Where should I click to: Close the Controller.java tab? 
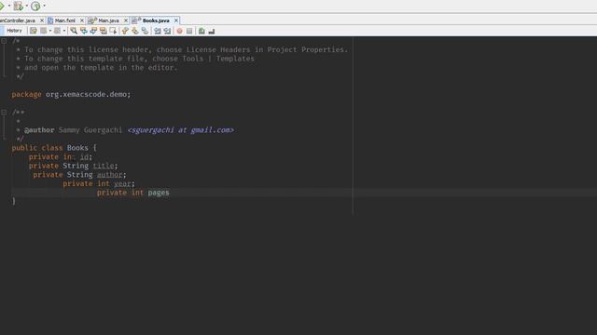tap(41, 20)
